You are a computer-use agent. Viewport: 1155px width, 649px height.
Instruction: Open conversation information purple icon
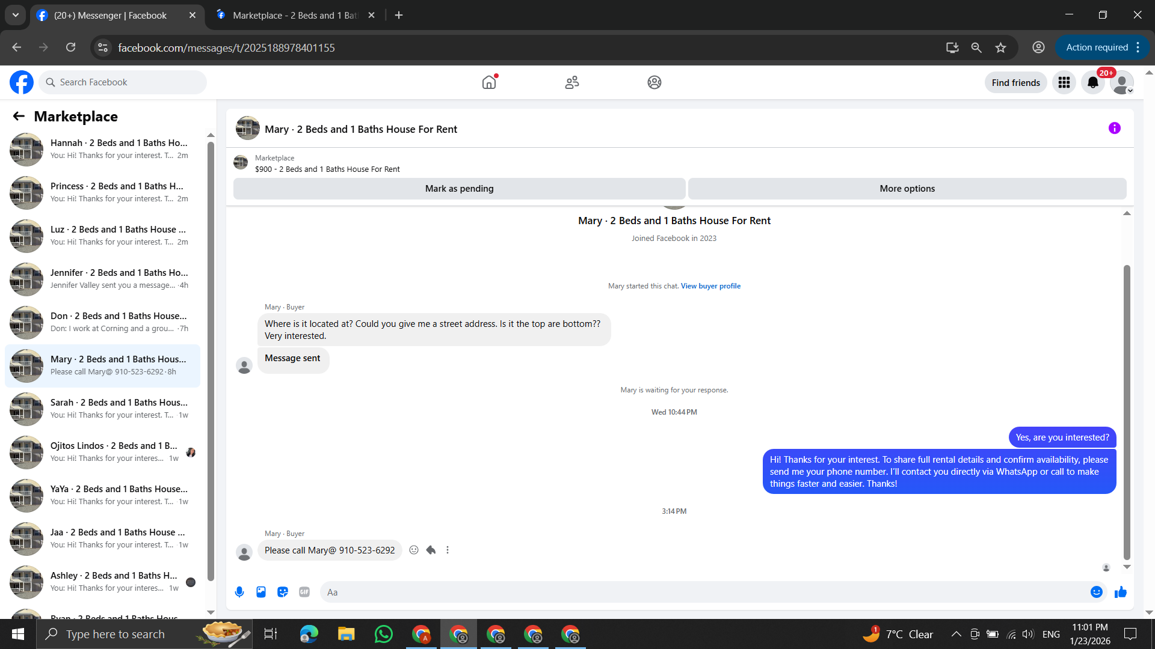point(1114,128)
